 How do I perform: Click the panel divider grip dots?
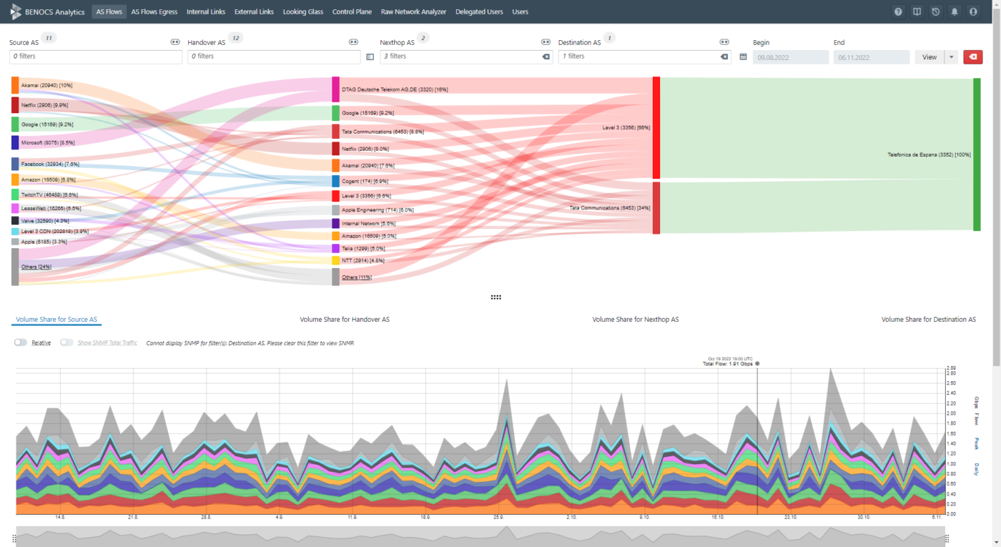click(495, 297)
